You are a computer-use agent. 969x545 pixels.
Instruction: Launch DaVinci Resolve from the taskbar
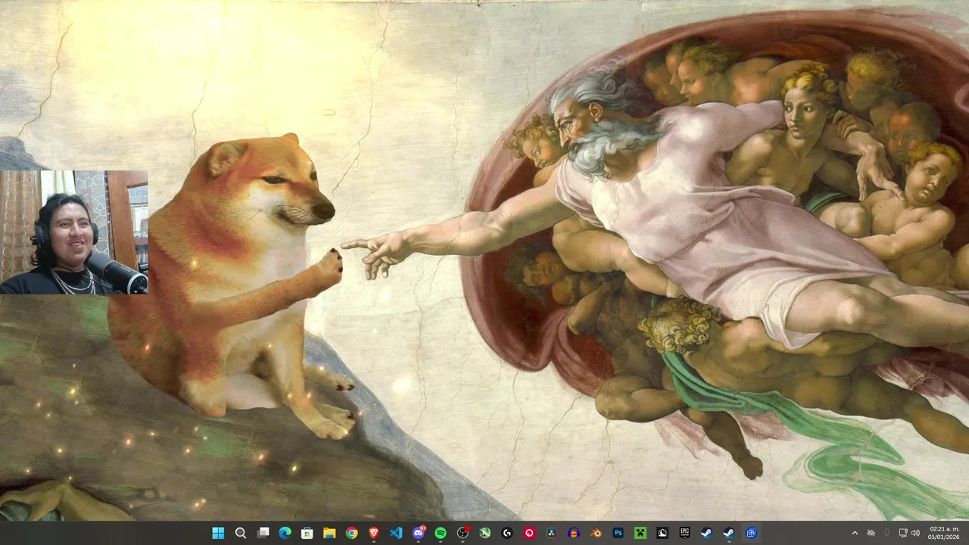tap(552, 533)
